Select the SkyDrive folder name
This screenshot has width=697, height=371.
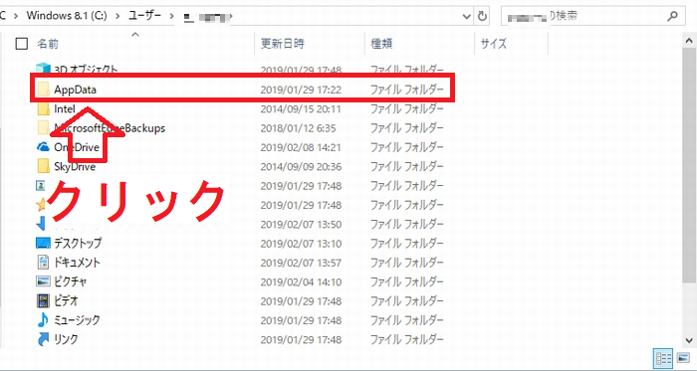pos(75,166)
